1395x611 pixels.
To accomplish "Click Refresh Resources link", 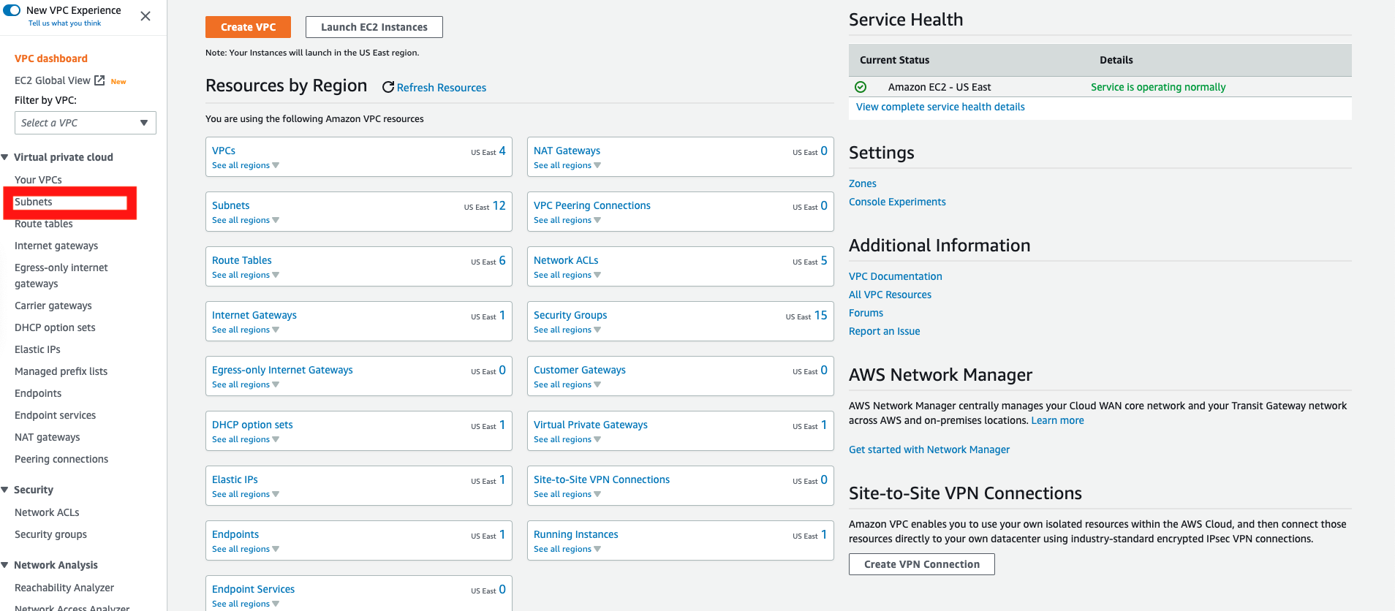I will pyautogui.click(x=442, y=88).
